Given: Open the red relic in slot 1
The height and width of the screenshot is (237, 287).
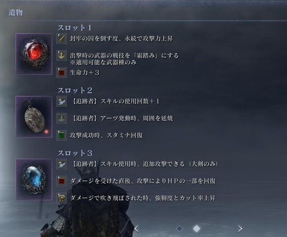Looking at the screenshot, I should click(34, 54).
